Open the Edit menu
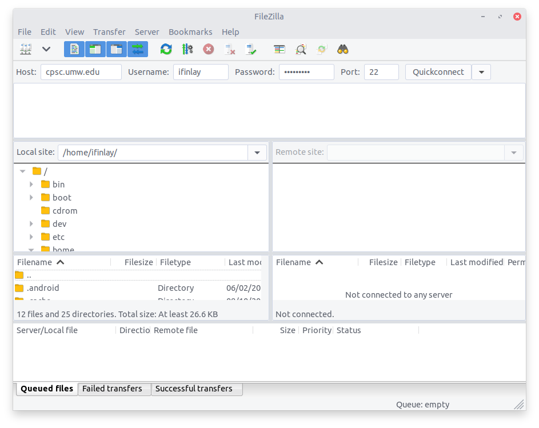The image size is (539, 428). click(48, 32)
